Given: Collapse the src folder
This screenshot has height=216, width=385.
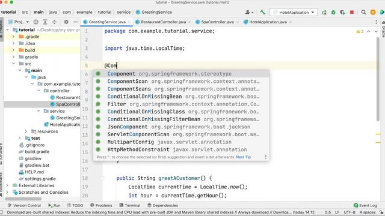Looking at the screenshot, I should [13, 64].
